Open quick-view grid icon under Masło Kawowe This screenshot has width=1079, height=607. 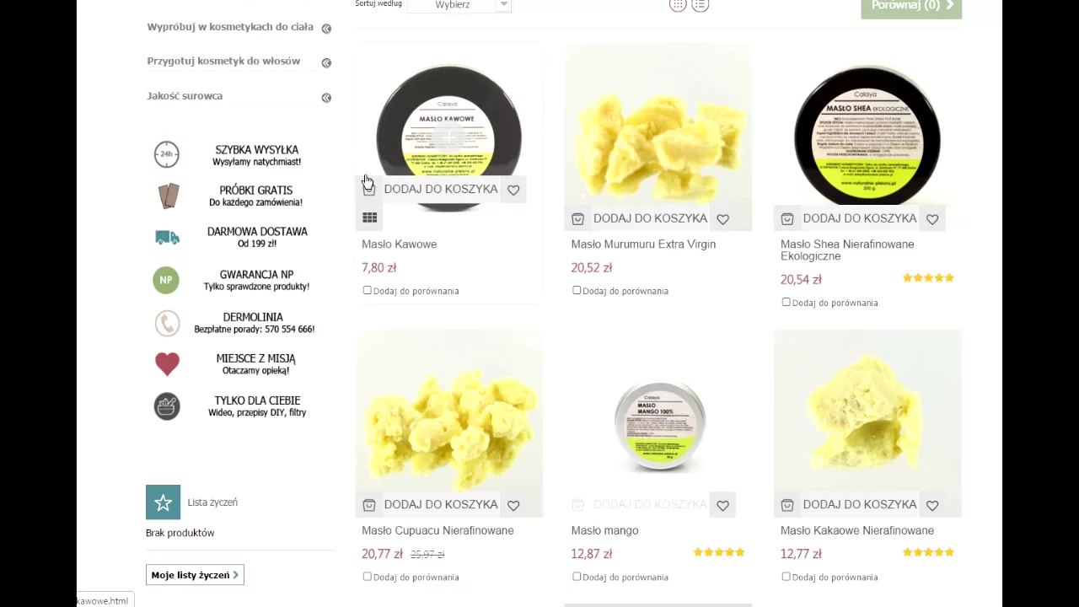369,218
